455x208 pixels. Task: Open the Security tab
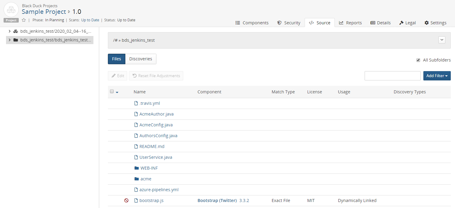[x=289, y=23]
